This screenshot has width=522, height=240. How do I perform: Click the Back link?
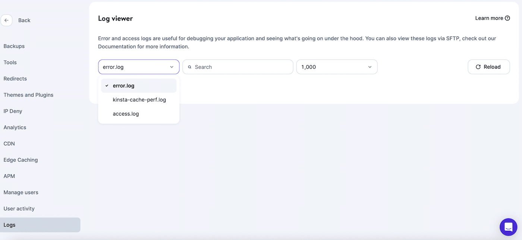pyautogui.click(x=24, y=20)
